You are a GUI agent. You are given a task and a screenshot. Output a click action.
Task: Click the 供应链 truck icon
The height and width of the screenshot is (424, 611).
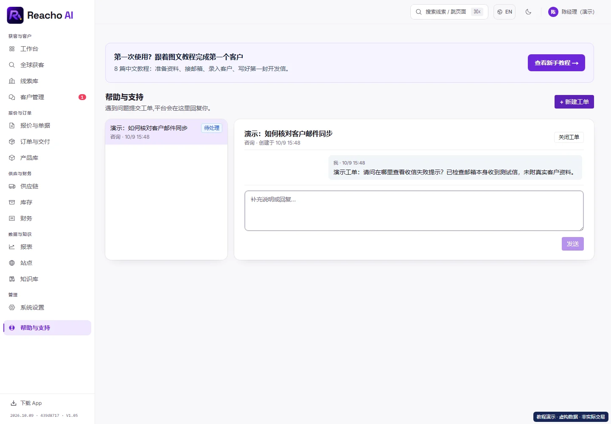[12, 186]
